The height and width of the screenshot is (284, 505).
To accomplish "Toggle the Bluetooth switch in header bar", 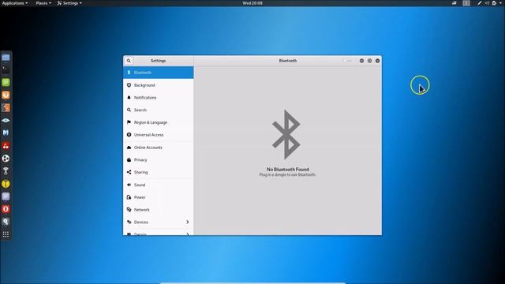I will [348, 61].
